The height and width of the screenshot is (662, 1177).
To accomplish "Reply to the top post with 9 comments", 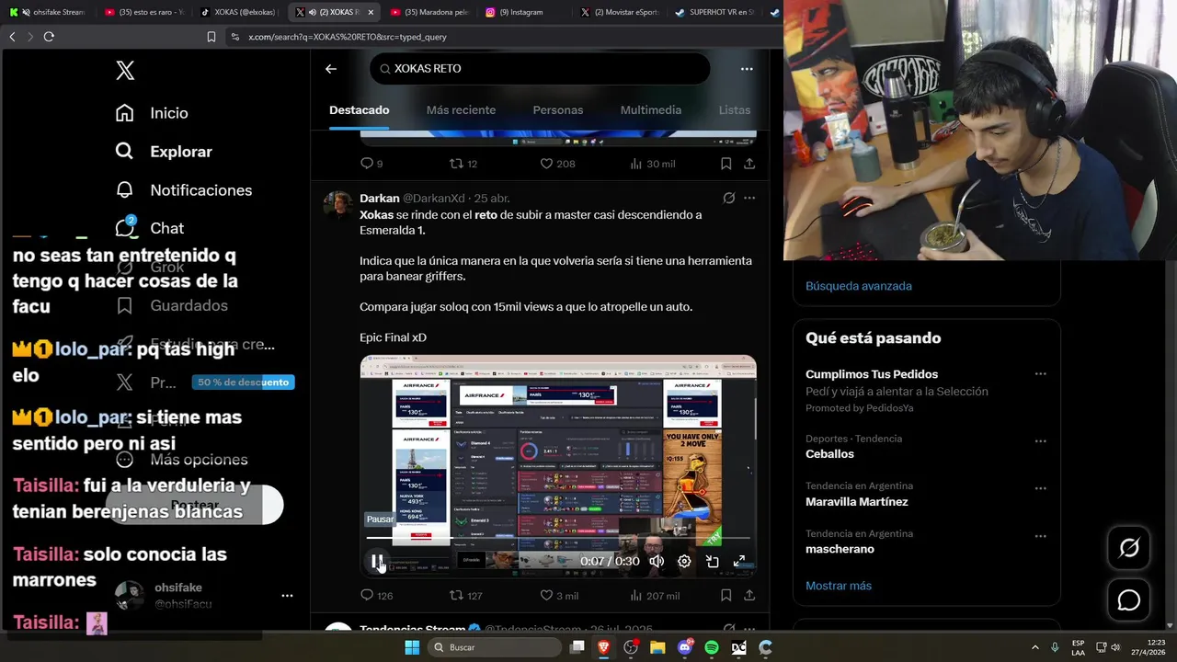I will [x=371, y=164].
